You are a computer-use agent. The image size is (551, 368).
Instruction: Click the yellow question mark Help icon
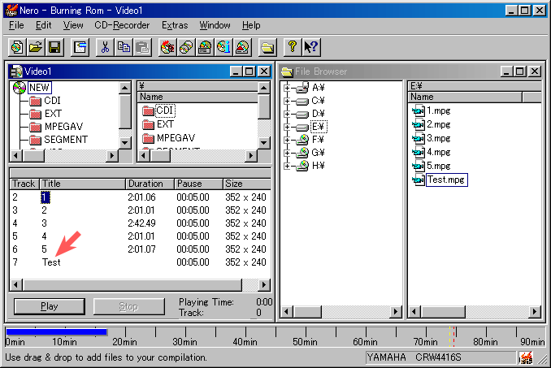293,47
